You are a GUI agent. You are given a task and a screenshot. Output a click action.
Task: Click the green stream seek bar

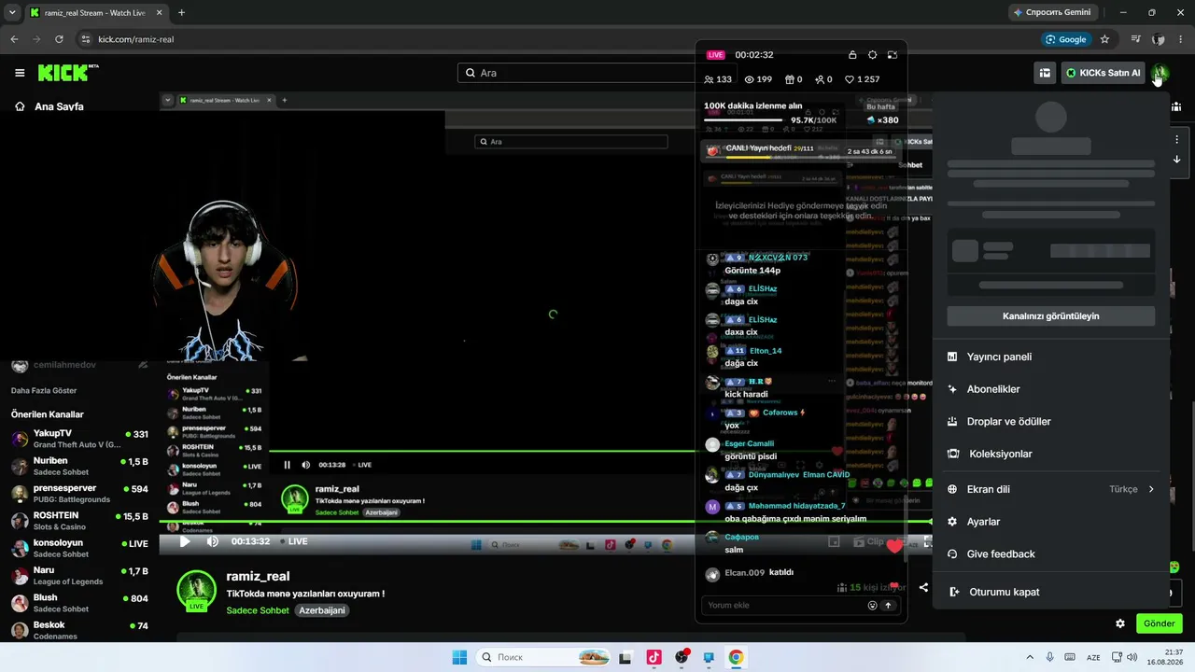coord(545,523)
